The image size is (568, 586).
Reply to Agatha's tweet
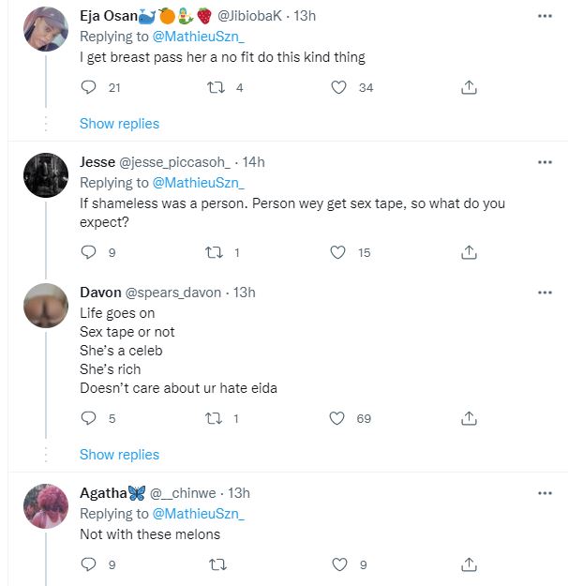click(x=89, y=564)
